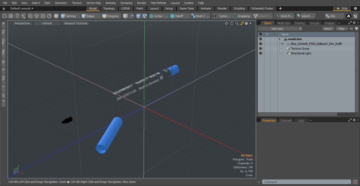Select the circle shape preset icon

pyautogui.click(x=4, y=16)
